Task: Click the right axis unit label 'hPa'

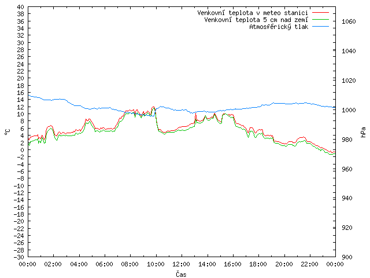Action: pyautogui.click(x=364, y=132)
